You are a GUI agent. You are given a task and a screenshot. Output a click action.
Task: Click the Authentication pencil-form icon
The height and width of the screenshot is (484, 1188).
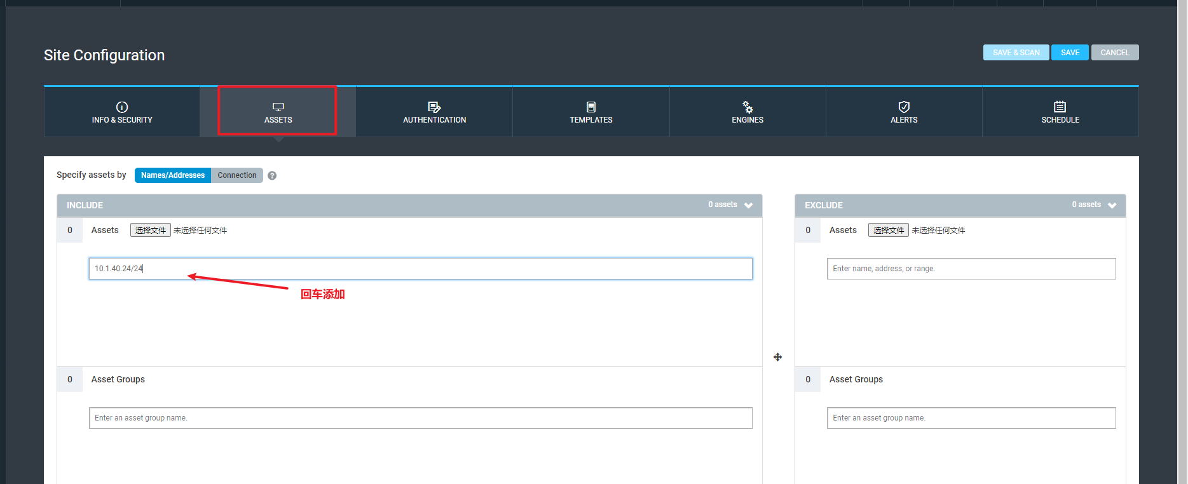click(434, 107)
